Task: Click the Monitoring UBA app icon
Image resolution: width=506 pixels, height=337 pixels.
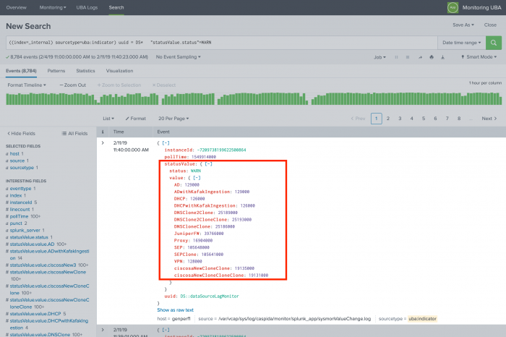Action: tap(453, 7)
